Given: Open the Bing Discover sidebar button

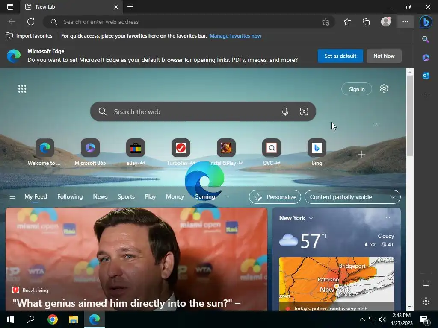Looking at the screenshot, I should pos(426,22).
